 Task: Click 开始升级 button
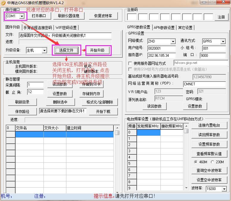[x=97, y=50]
